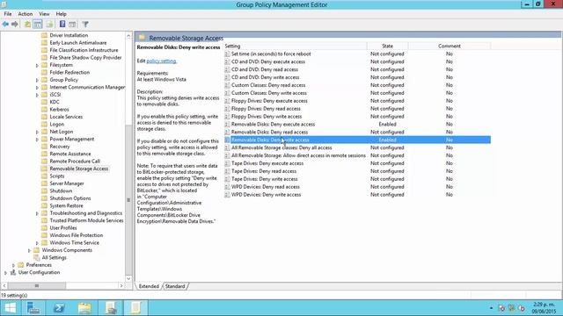Expand the Filesystem tree node
Image resolution: width=563 pixels, height=316 pixels.
[37, 65]
